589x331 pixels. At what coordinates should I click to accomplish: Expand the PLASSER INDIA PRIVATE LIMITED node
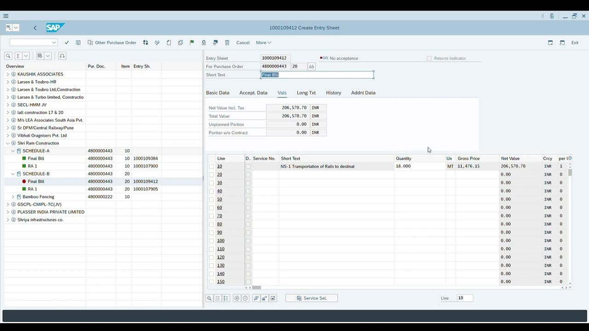[x=8, y=212]
